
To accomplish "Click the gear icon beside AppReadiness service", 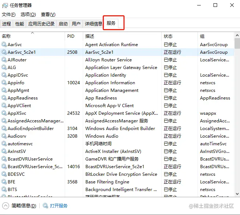I will coord(4,98).
